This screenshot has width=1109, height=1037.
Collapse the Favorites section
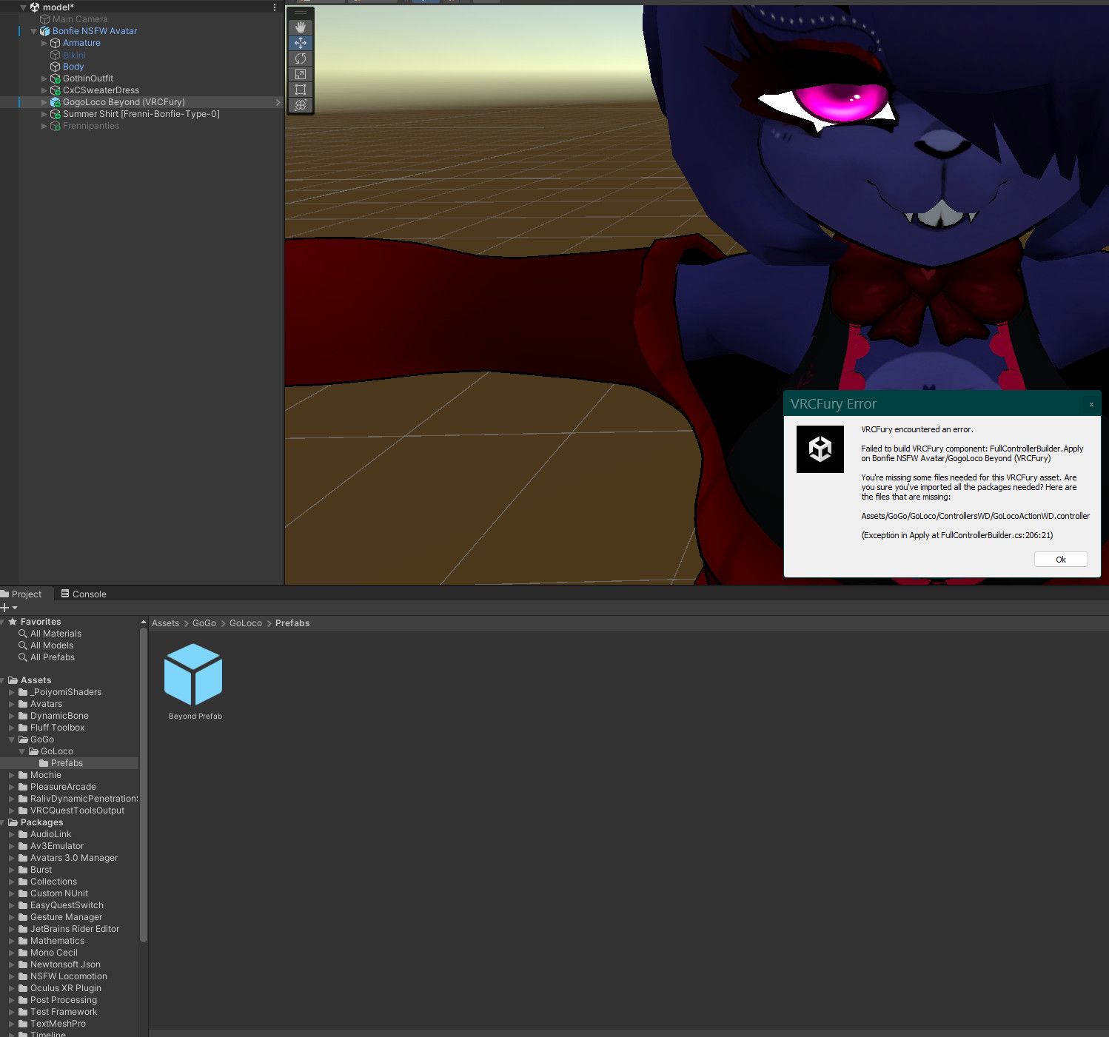[3, 622]
